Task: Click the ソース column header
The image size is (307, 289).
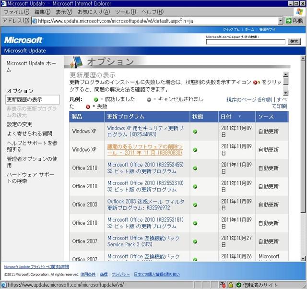Action: pos(272,117)
